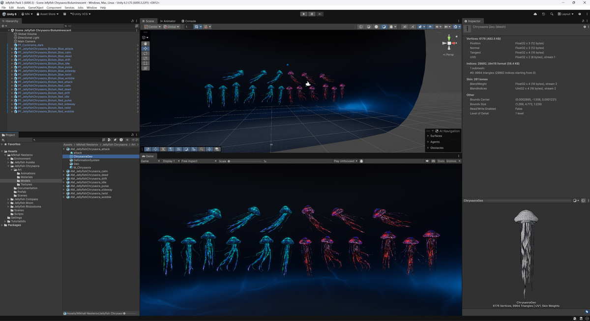The height and width of the screenshot is (321, 590).
Task: Click the Pause button
Action: [312, 14]
